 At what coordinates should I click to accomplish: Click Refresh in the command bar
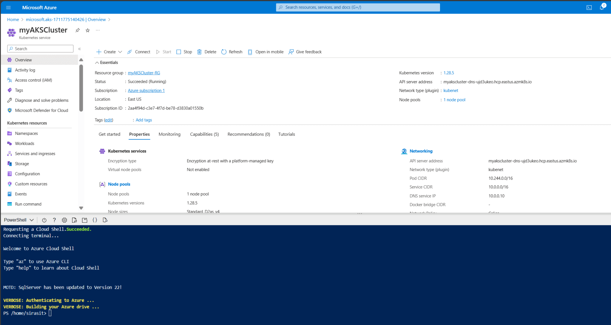click(x=232, y=52)
